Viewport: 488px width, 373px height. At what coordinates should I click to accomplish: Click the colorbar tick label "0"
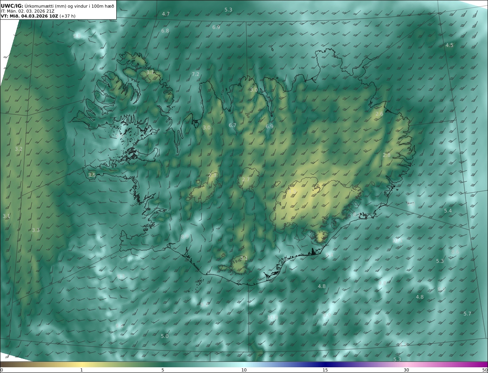pyautogui.click(x=2, y=370)
